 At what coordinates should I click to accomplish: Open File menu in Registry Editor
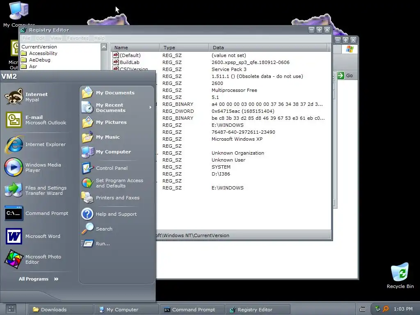26,38
